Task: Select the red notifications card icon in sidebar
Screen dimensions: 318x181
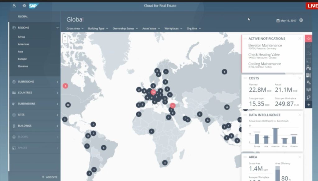Action: 308,38
